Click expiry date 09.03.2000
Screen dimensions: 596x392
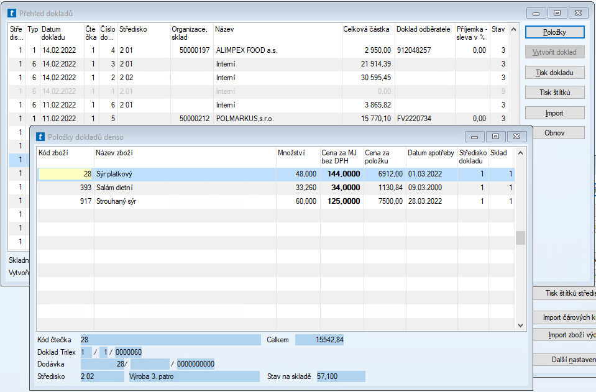(x=425, y=188)
